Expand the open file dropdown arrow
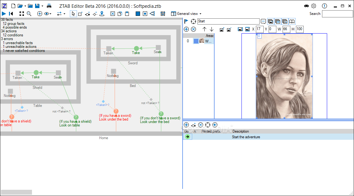This screenshot has height=196, width=354. point(25,6)
